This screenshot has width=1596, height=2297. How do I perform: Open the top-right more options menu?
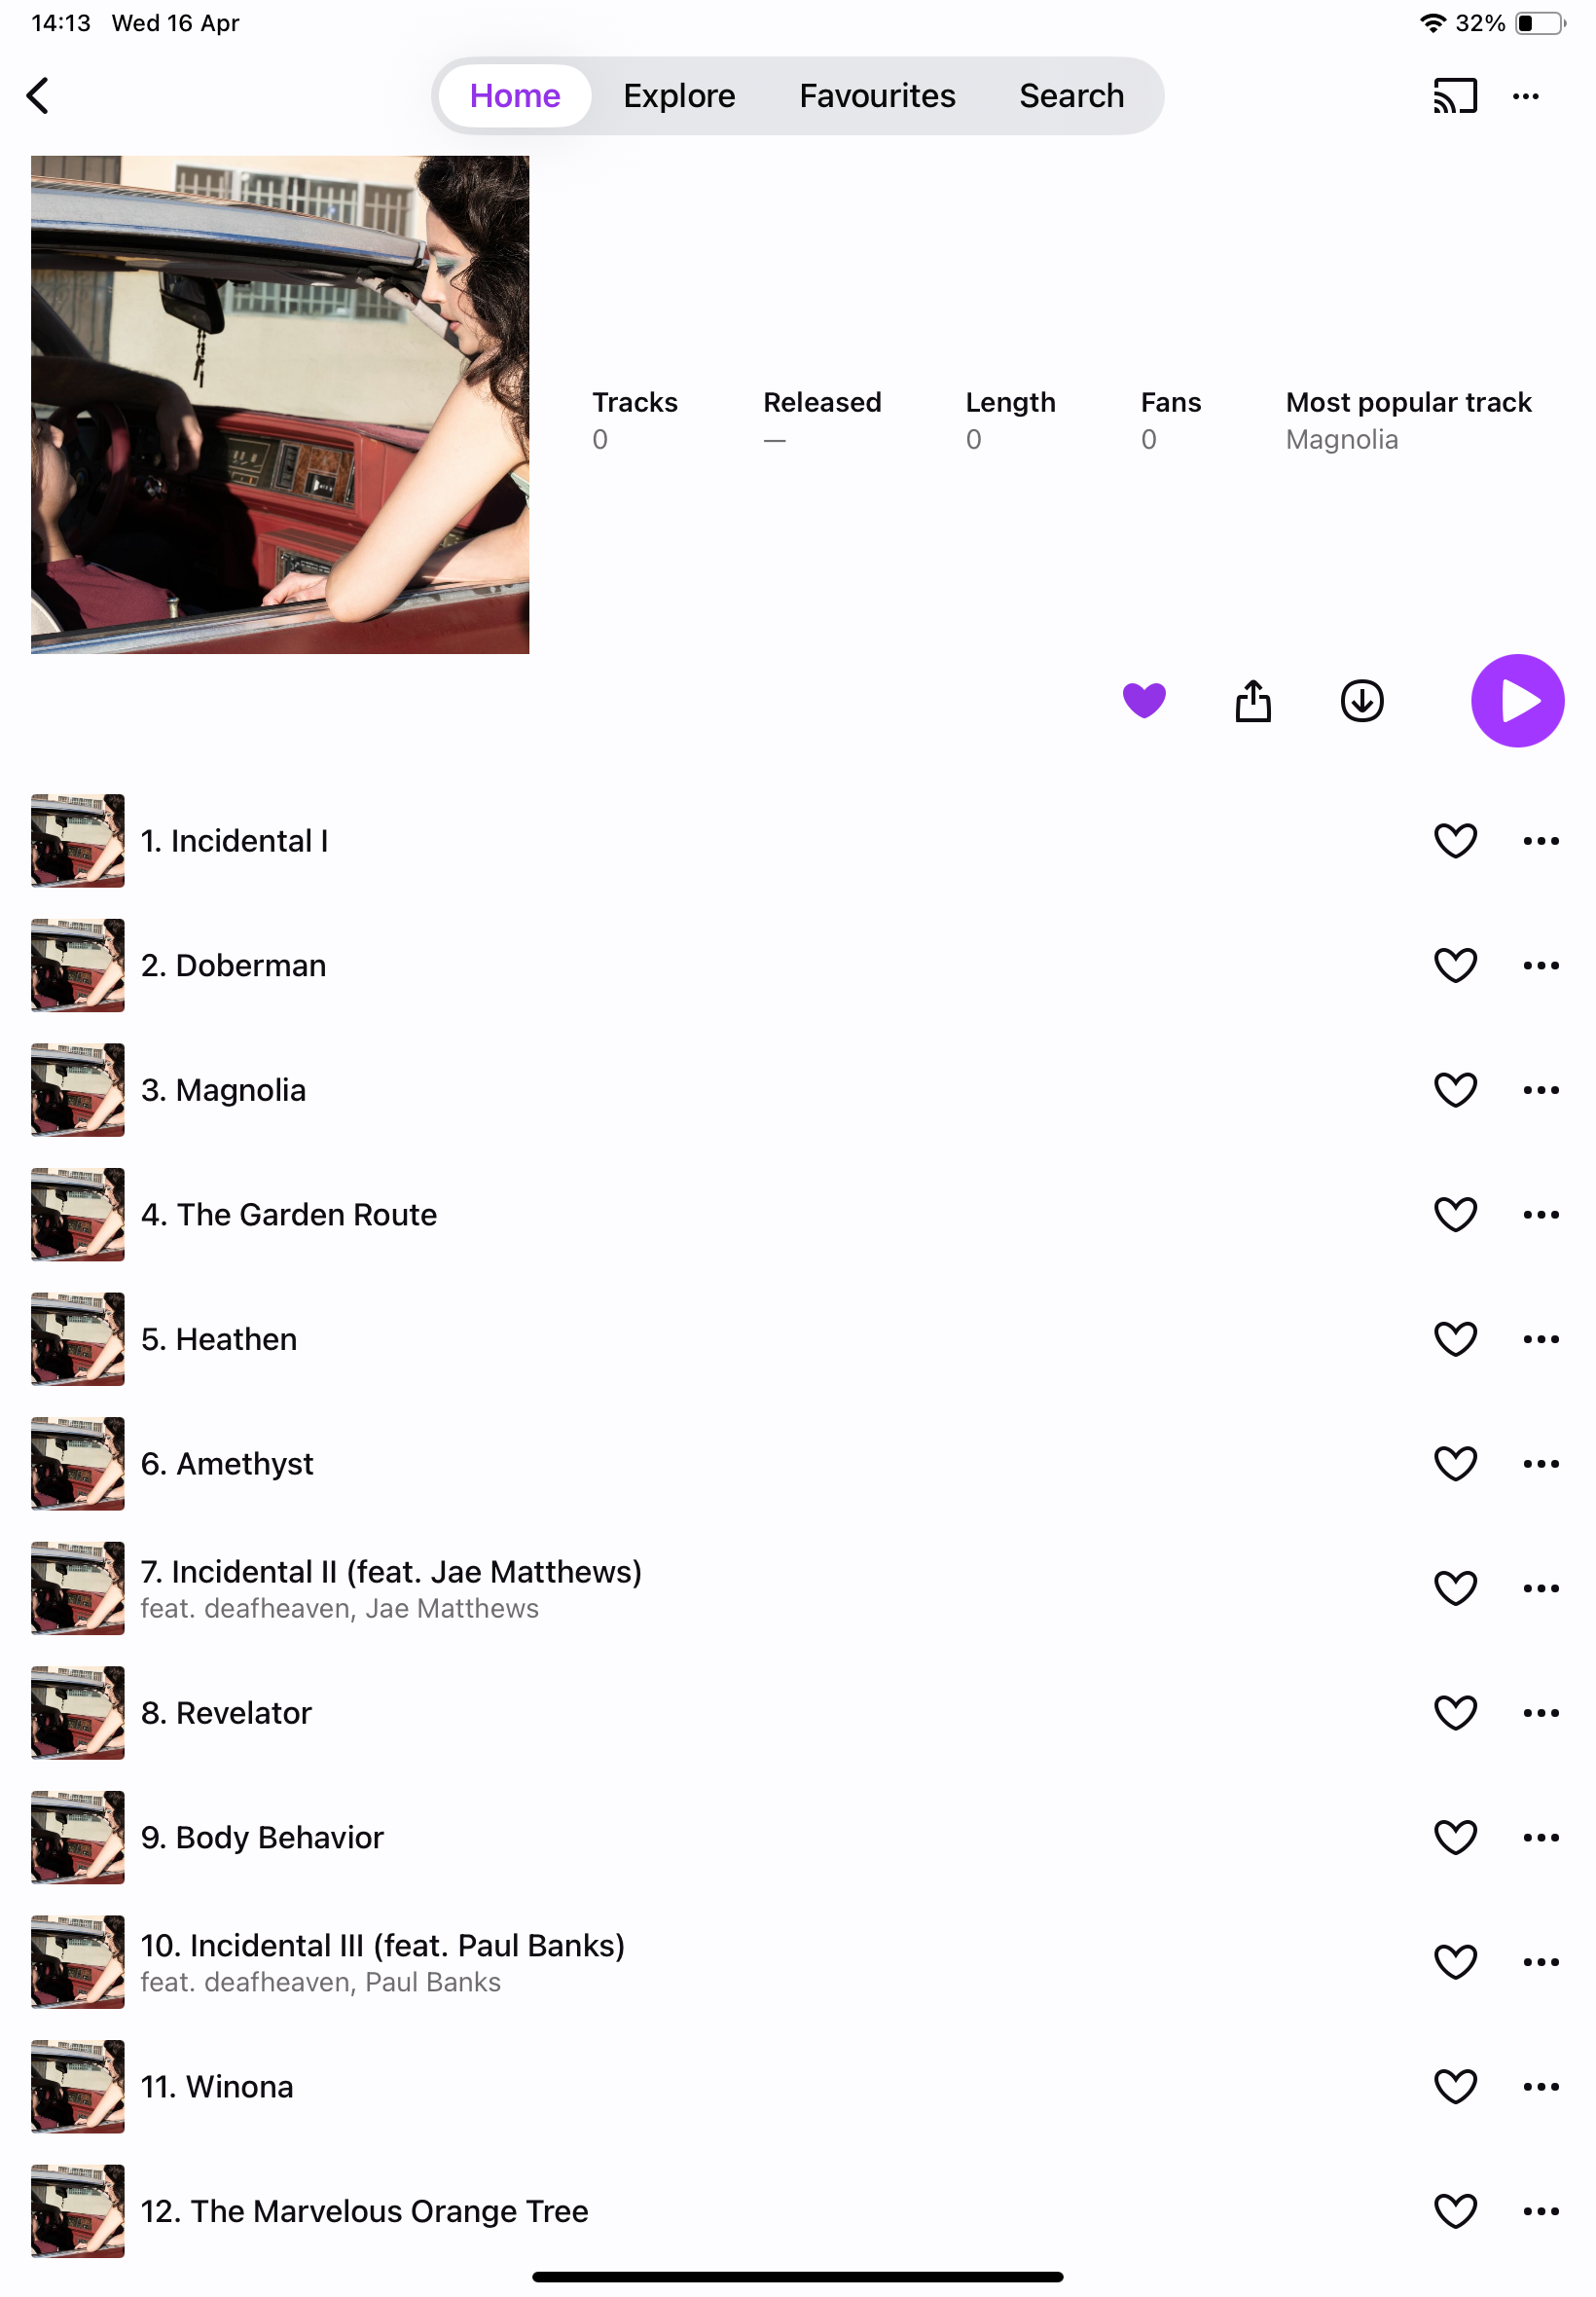click(1525, 96)
